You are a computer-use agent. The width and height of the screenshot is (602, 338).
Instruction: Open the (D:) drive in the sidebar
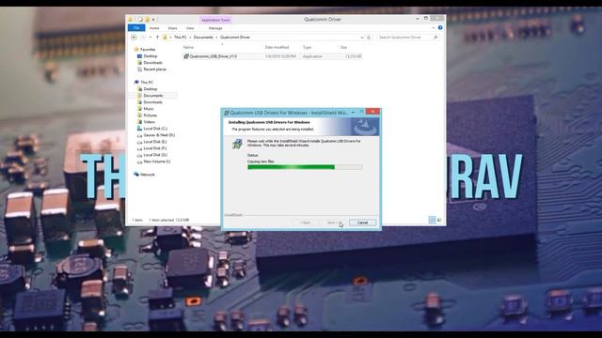(x=159, y=135)
